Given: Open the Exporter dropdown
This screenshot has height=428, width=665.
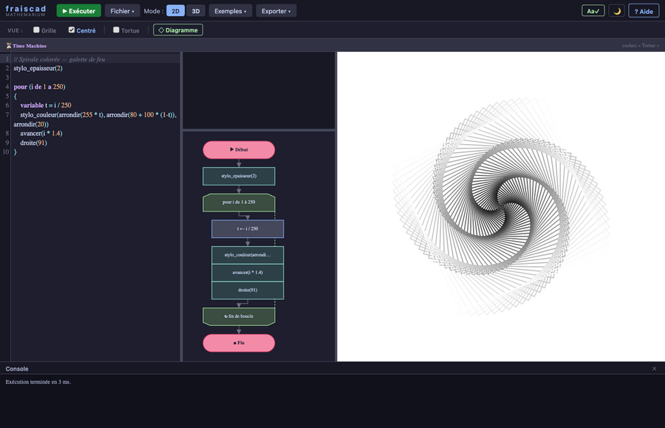Looking at the screenshot, I should pyautogui.click(x=276, y=11).
